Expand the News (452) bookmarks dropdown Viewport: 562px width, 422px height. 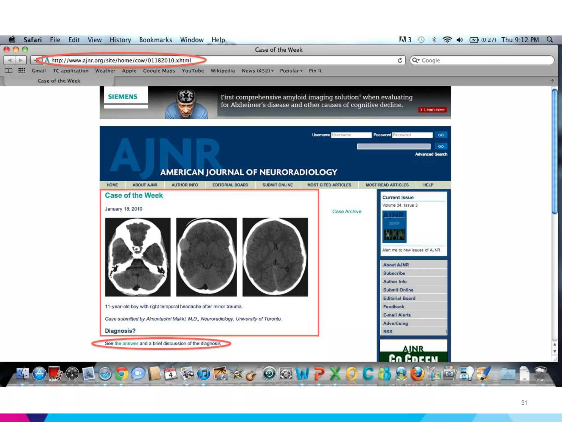click(x=258, y=71)
